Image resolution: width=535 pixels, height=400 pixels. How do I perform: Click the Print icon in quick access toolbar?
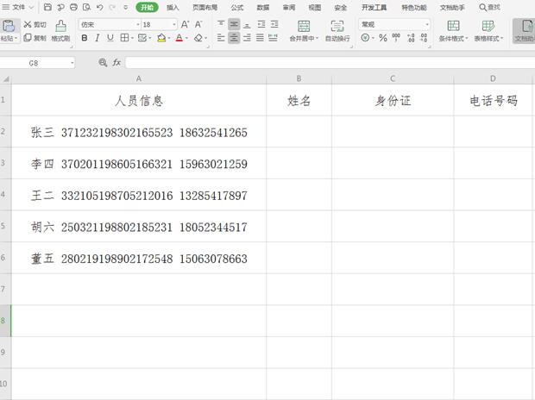click(73, 7)
